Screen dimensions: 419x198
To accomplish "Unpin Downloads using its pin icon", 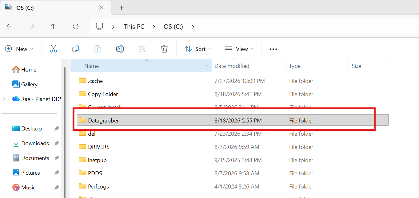I will click(x=57, y=143).
